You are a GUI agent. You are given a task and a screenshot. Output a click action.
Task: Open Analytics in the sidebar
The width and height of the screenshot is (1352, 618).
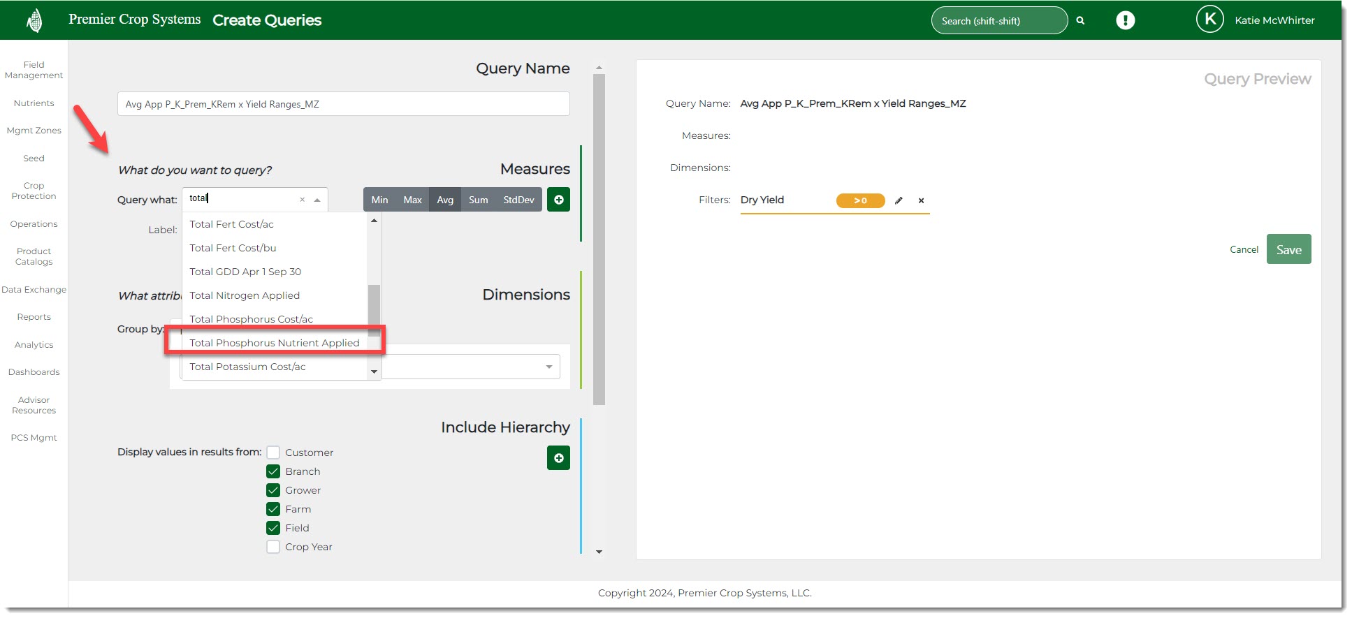point(34,345)
